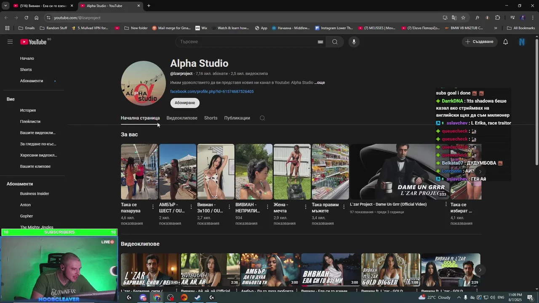Open Chrome from the Windows taskbar
539x303 pixels.
157,298
